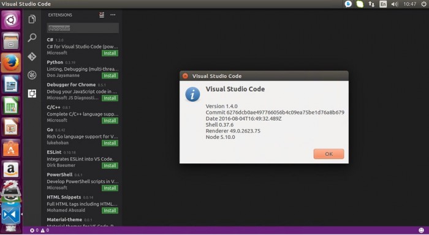Click the feedback smiley in status bar

point(422,230)
